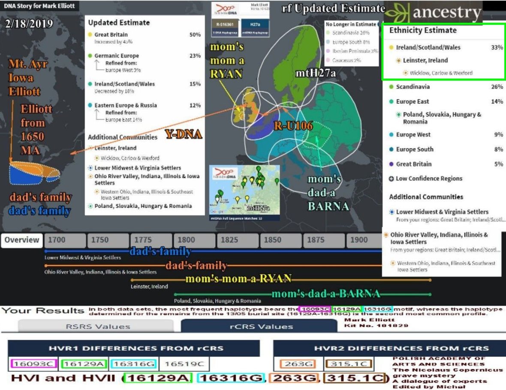Click yellow dot next to Great Britain 50%
Screen dimensions: 506x390
(90, 34)
